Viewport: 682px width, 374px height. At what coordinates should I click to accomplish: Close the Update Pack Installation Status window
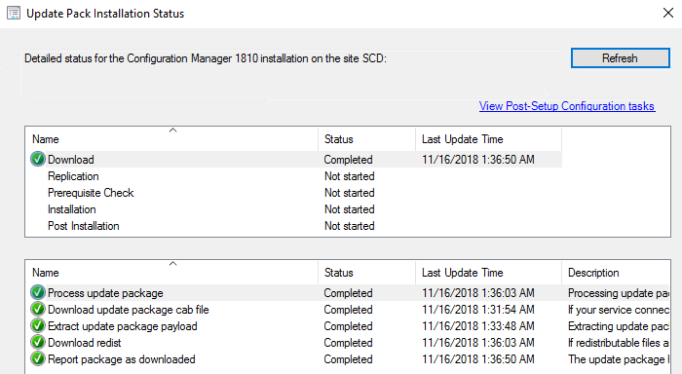668,13
